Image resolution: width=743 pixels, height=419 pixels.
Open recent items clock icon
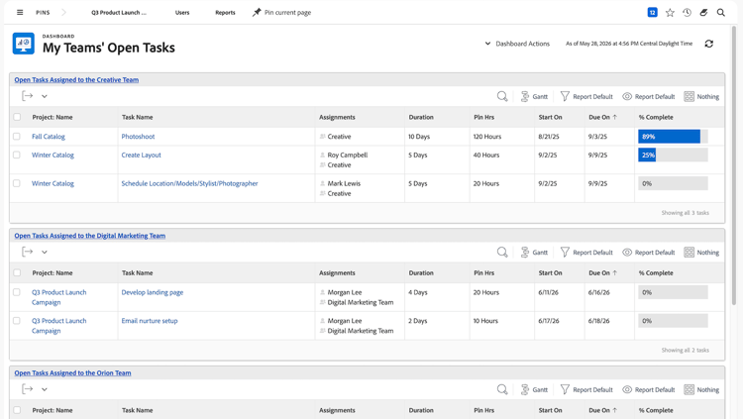click(687, 13)
